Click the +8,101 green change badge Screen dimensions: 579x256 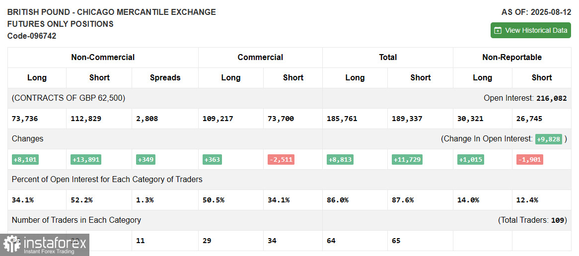25,160
